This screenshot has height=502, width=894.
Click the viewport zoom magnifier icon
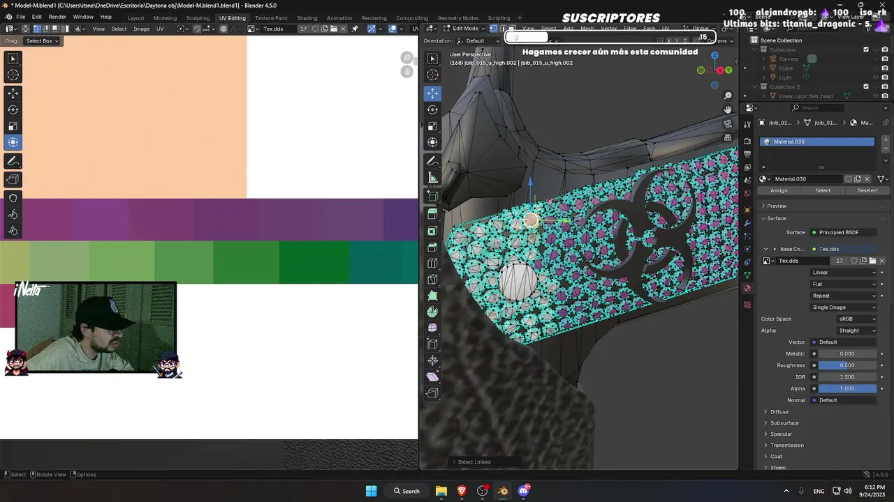click(728, 96)
